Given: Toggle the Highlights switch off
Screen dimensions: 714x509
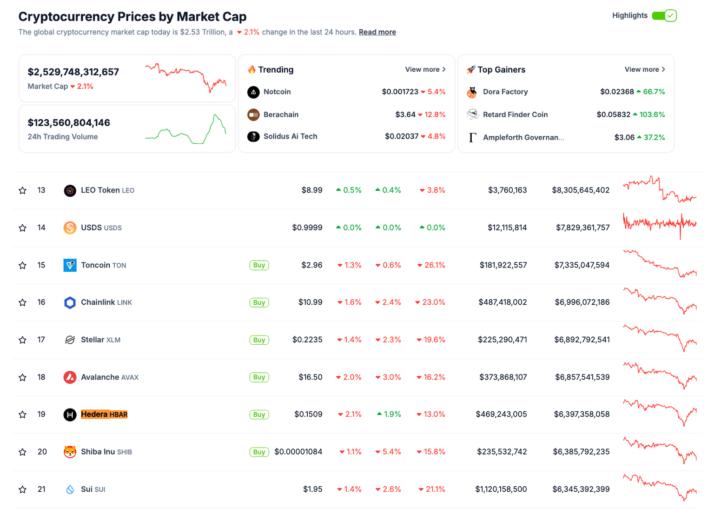Looking at the screenshot, I should pos(664,15).
